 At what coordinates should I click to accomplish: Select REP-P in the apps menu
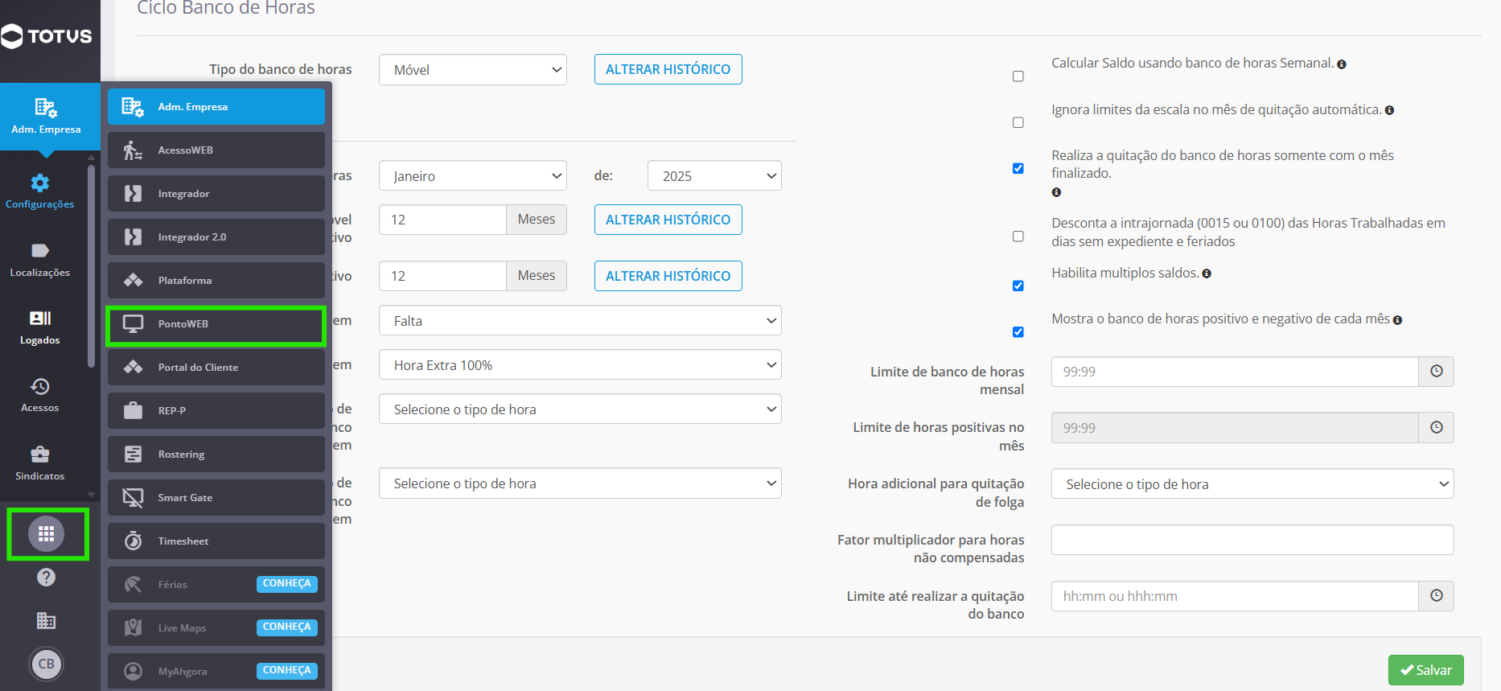[x=216, y=411]
